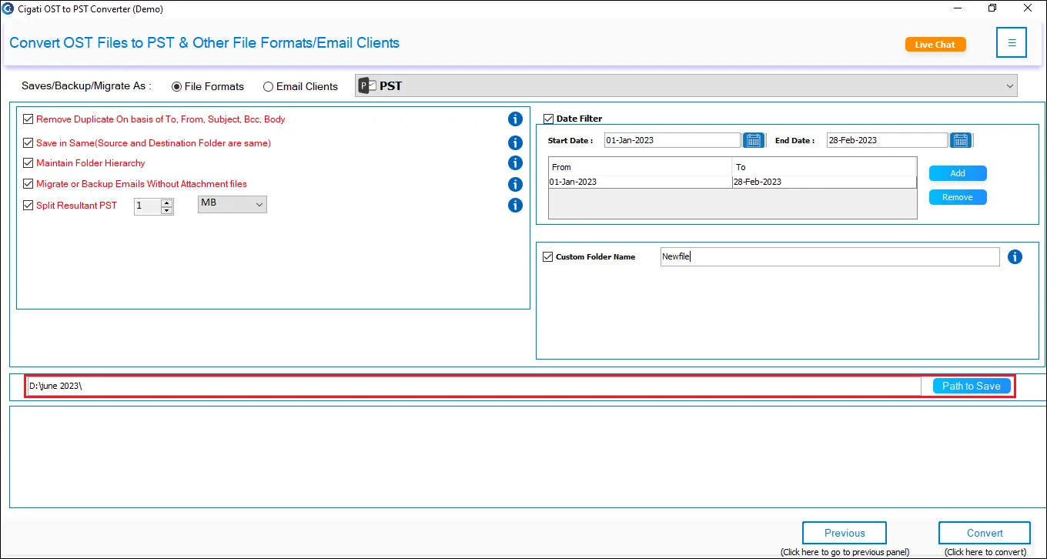Remove the selected date range

tap(958, 197)
